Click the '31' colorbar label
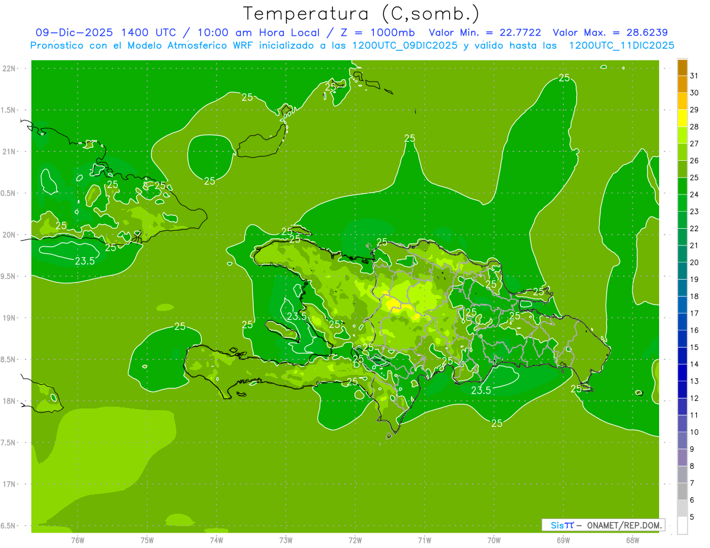 point(695,76)
